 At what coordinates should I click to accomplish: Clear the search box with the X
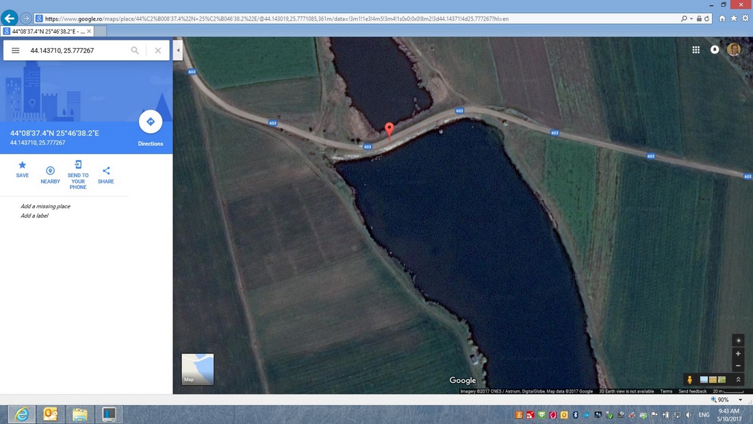click(x=158, y=51)
